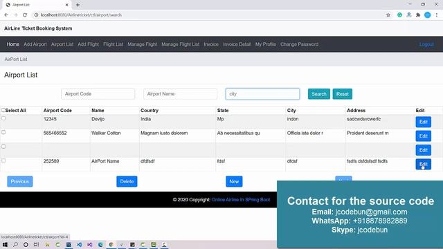Open Microsoft Edge from the taskbar

pos(100,244)
